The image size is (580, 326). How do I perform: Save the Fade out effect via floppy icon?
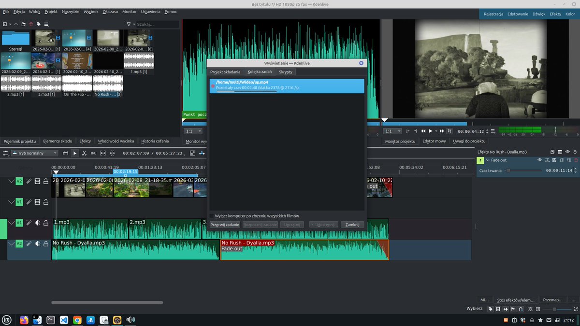click(x=554, y=160)
